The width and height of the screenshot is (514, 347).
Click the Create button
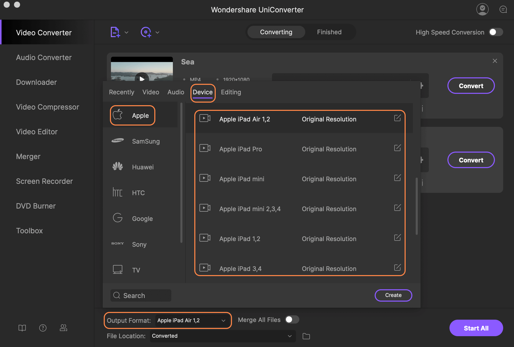393,295
